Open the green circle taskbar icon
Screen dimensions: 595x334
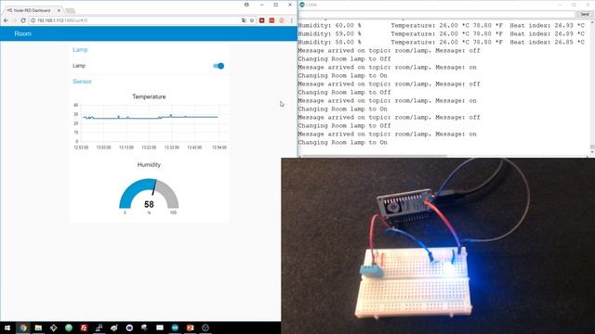click(69, 328)
